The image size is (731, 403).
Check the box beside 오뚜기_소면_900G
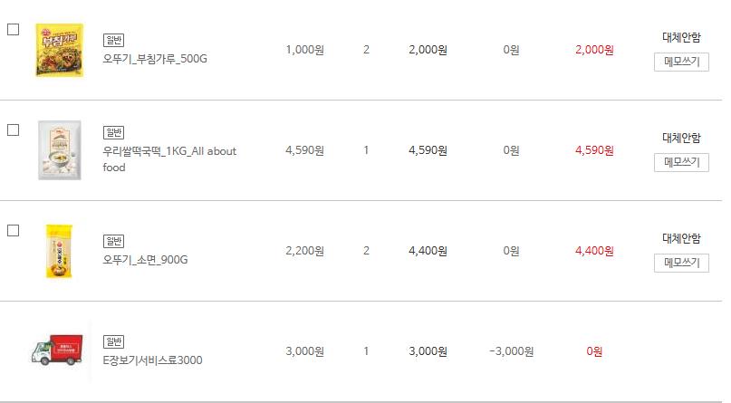[14, 230]
